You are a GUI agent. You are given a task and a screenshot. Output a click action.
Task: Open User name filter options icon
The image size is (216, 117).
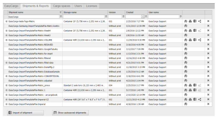(x=181, y=16)
